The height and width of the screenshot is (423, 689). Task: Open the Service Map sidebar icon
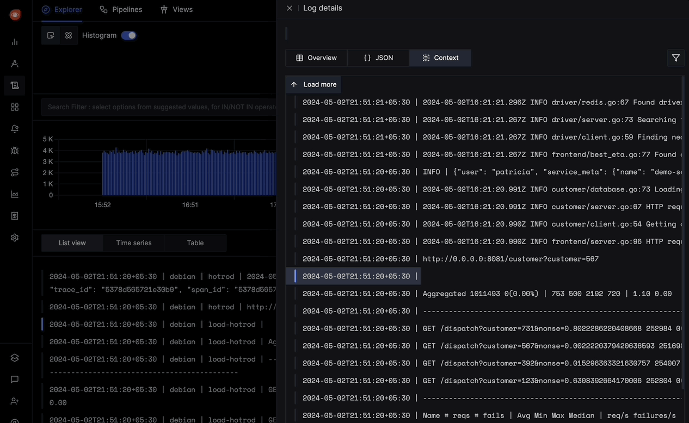[x=15, y=172]
